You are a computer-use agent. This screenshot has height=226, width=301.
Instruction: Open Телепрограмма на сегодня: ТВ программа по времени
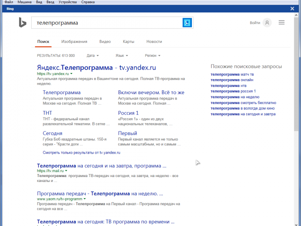click(x=106, y=221)
